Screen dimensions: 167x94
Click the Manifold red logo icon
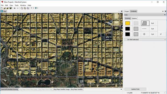pyautogui.click(x=2, y=2)
